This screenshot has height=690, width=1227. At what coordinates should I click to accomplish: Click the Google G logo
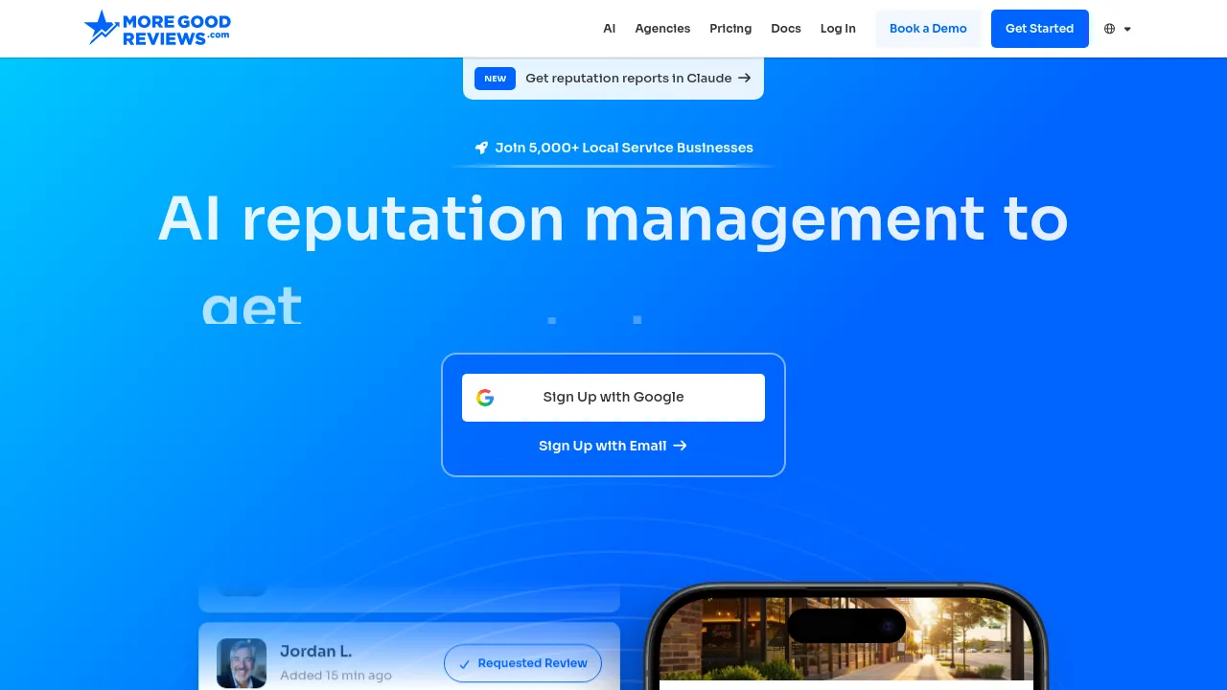pos(485,398)
